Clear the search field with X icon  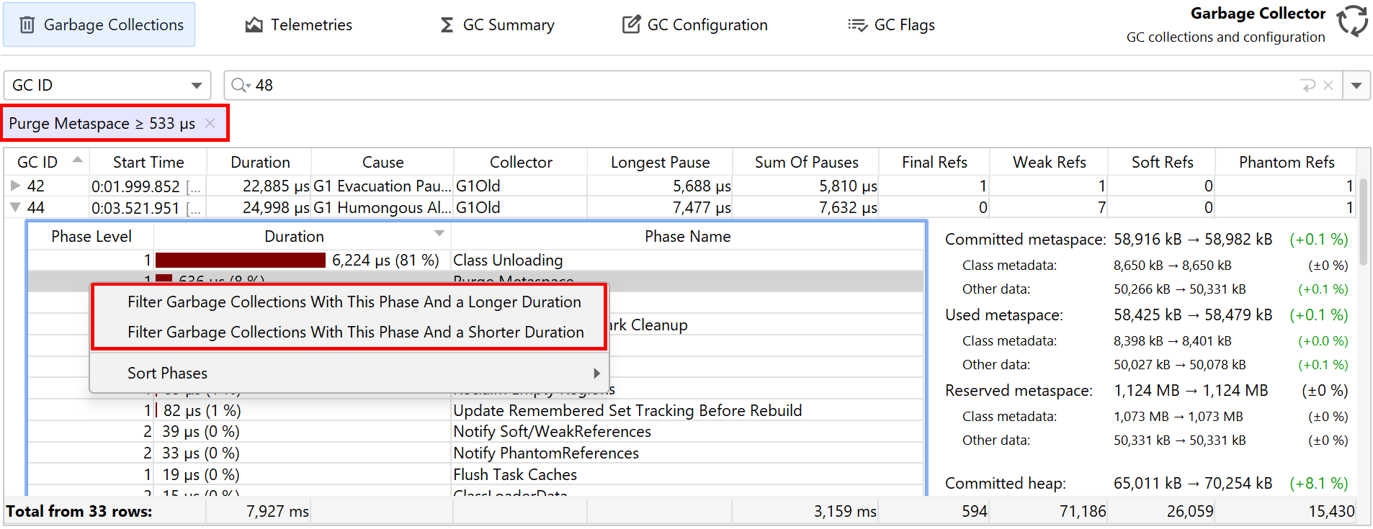(1328, 86)
